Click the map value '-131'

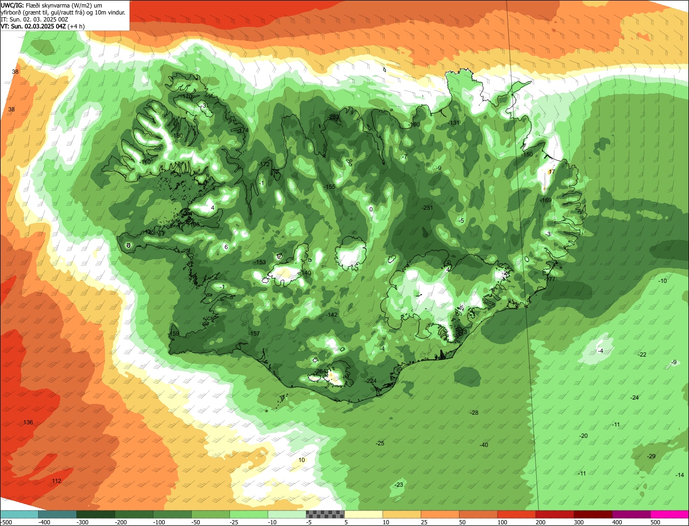click(x=454, y=123)
